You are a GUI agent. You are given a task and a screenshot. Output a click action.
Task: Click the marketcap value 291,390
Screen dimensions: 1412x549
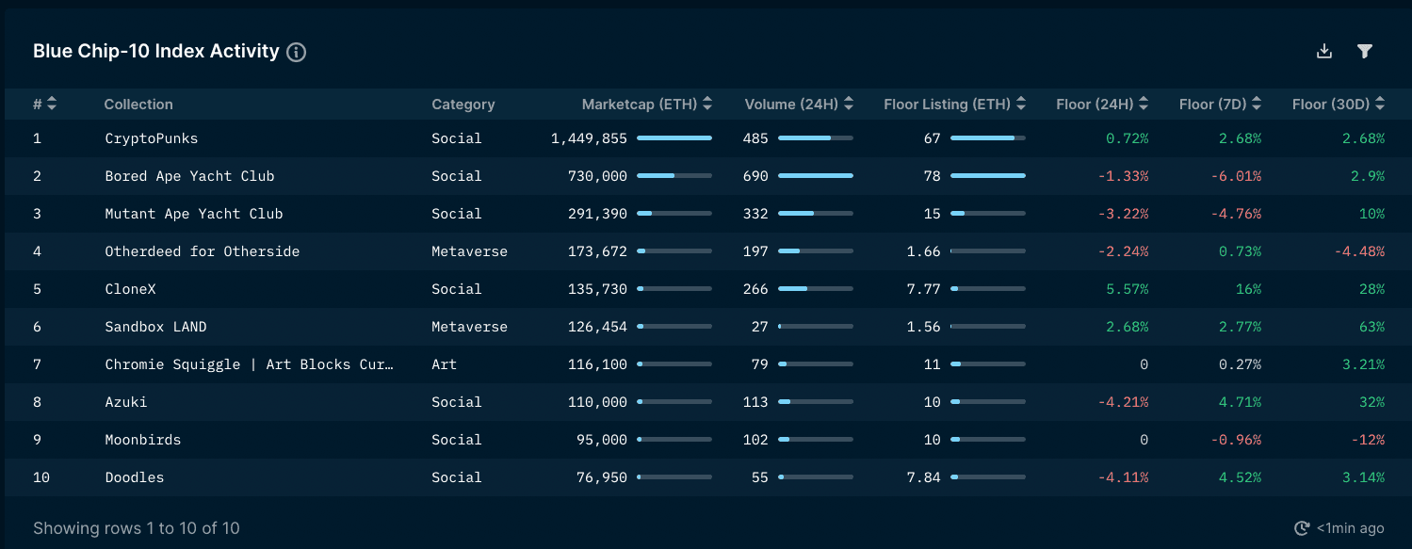(x=597, y=214)
